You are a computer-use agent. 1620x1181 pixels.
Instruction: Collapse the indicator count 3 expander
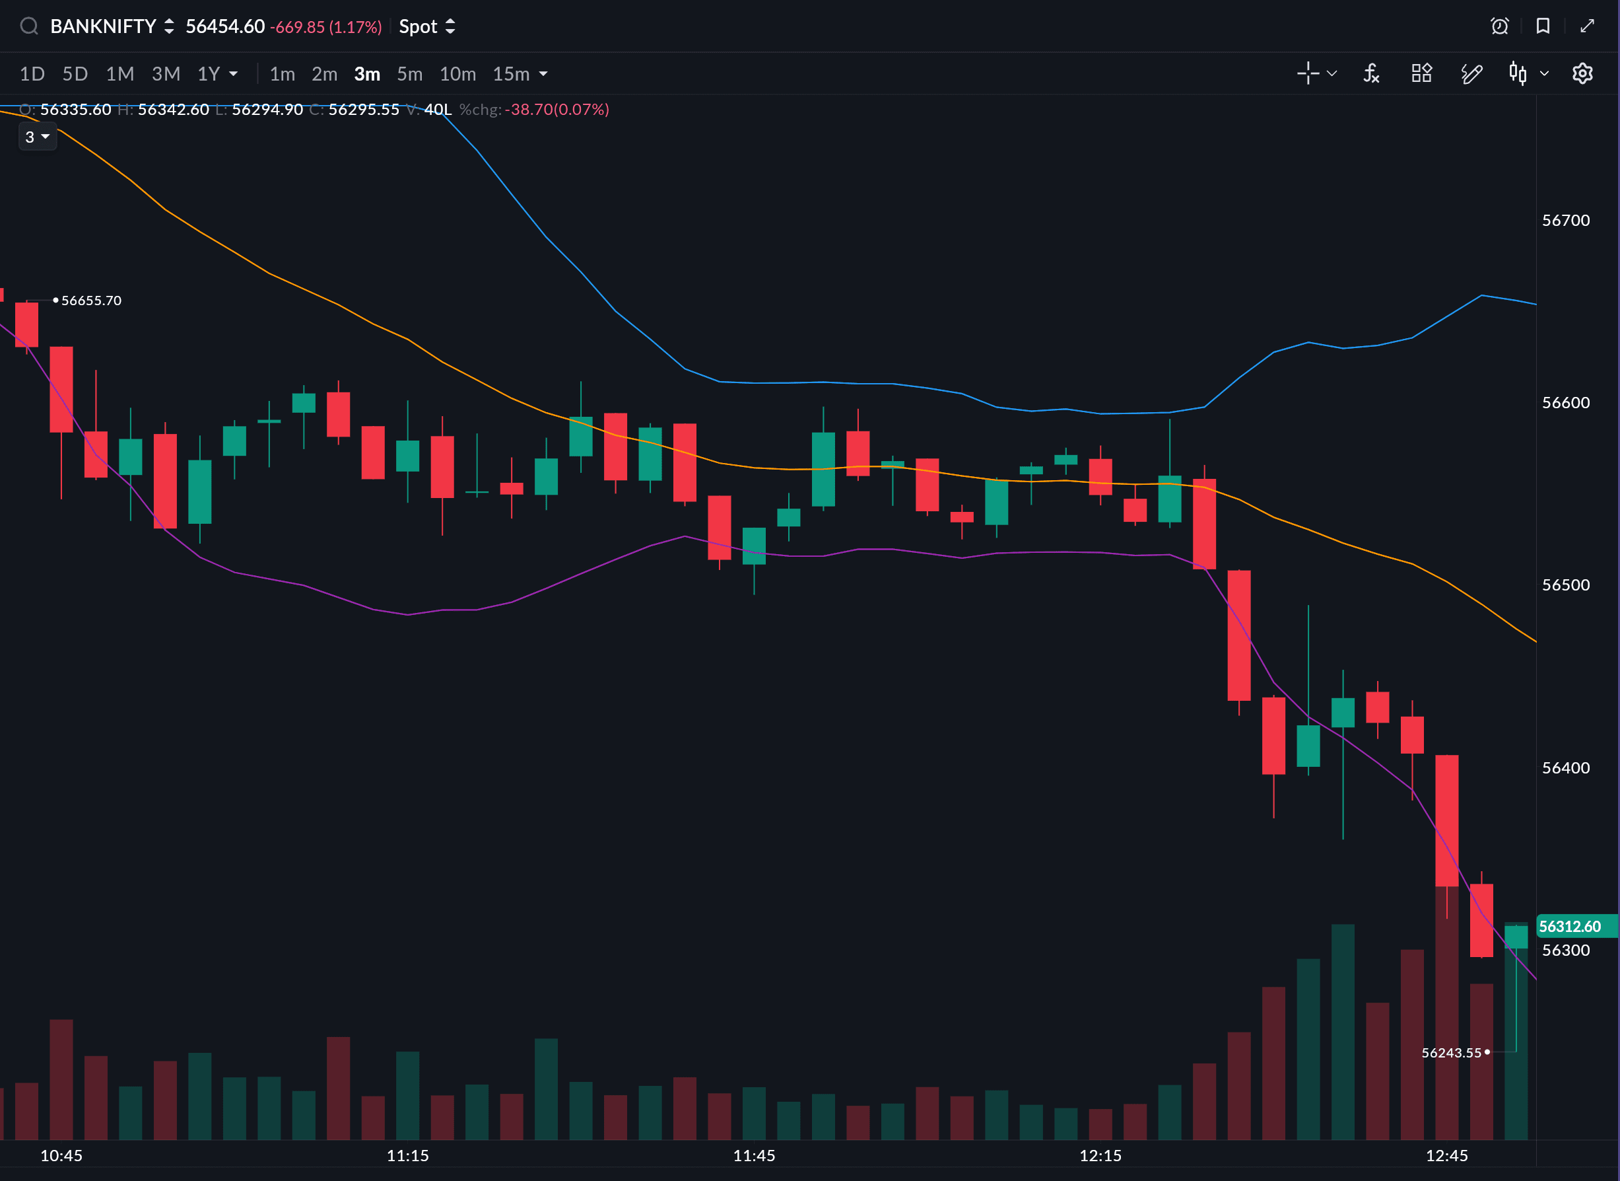[37, 137]
